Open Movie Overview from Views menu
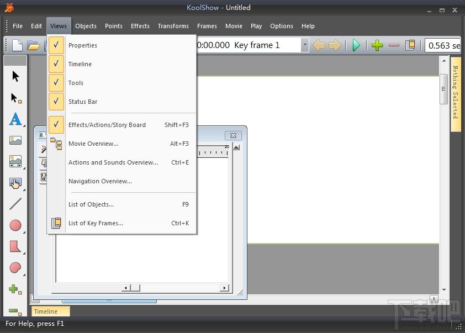 click(x=122, y=144)
